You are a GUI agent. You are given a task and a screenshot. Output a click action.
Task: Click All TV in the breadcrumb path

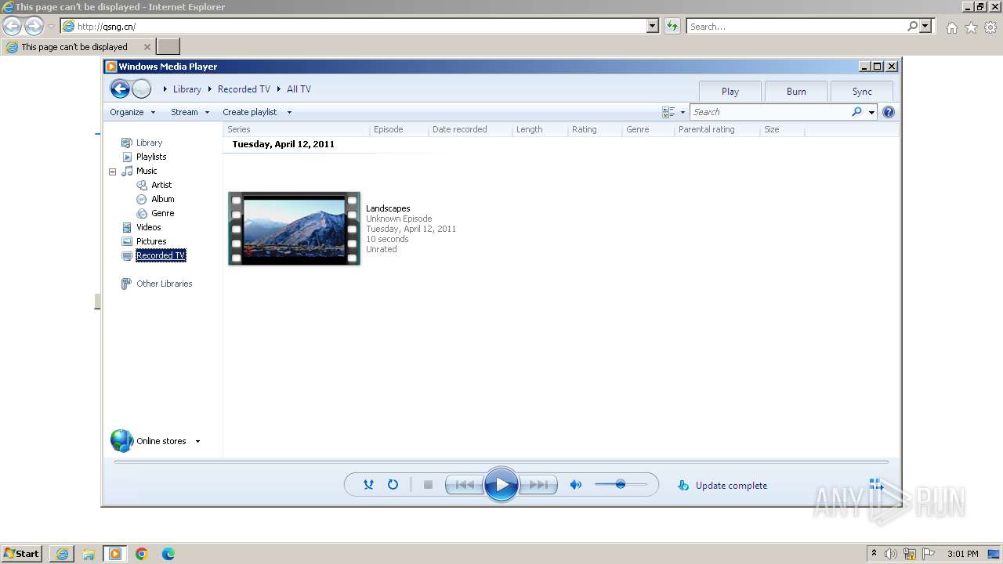pos(299,89)
